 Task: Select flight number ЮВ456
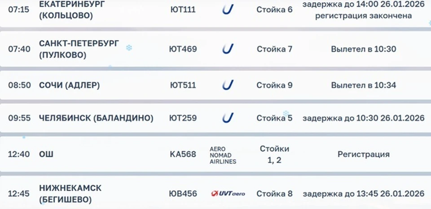point(183,194)
